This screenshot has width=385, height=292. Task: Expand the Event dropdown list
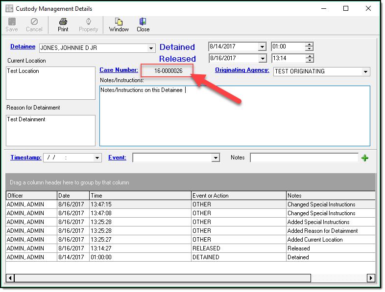[216, 158]
